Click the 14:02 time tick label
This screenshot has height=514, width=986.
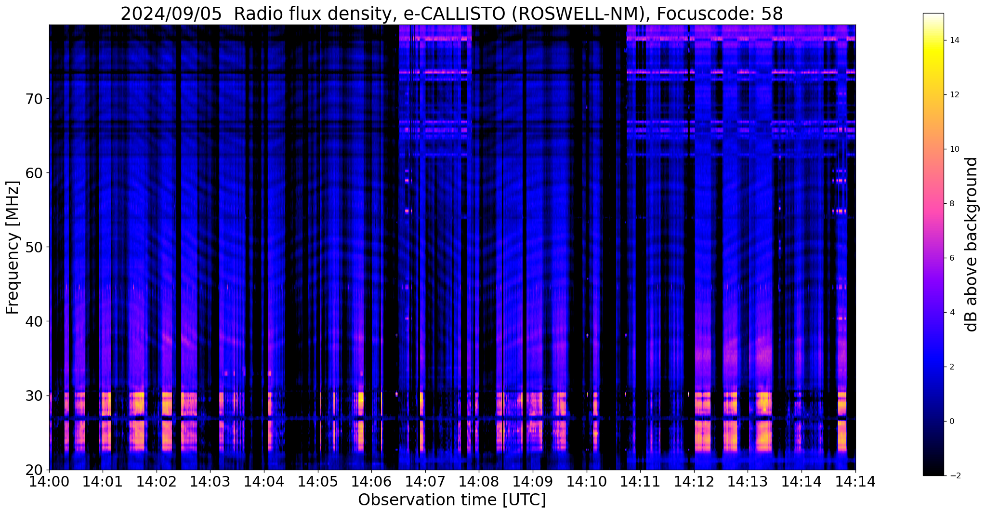click(x=156, y=481)
